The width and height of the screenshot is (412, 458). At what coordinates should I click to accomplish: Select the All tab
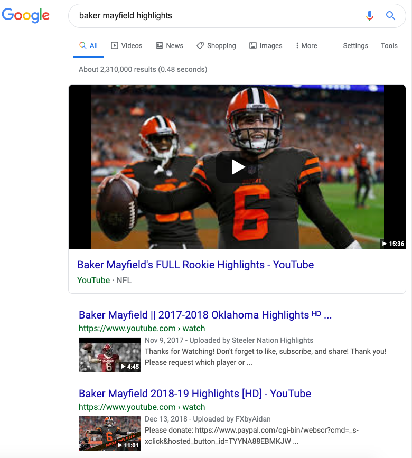pyautogui.click(x=88, y=46)
